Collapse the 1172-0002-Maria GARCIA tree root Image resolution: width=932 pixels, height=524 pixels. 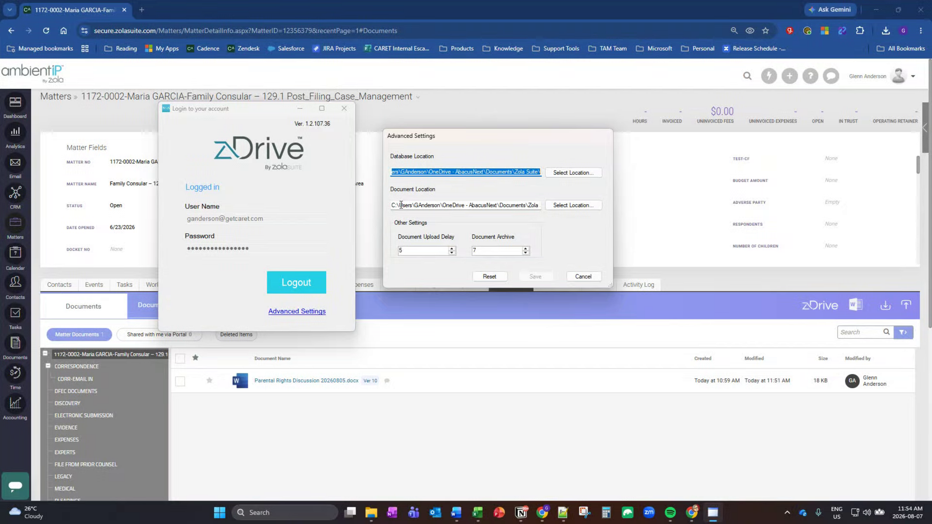point(45,354)
